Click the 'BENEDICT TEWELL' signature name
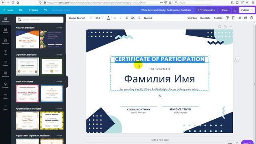 coord(180,109)
